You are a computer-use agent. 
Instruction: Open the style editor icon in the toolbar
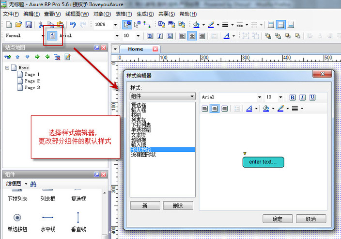tap(52, 35)
